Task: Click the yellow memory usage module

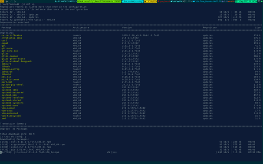Action: tap(151, 1)
